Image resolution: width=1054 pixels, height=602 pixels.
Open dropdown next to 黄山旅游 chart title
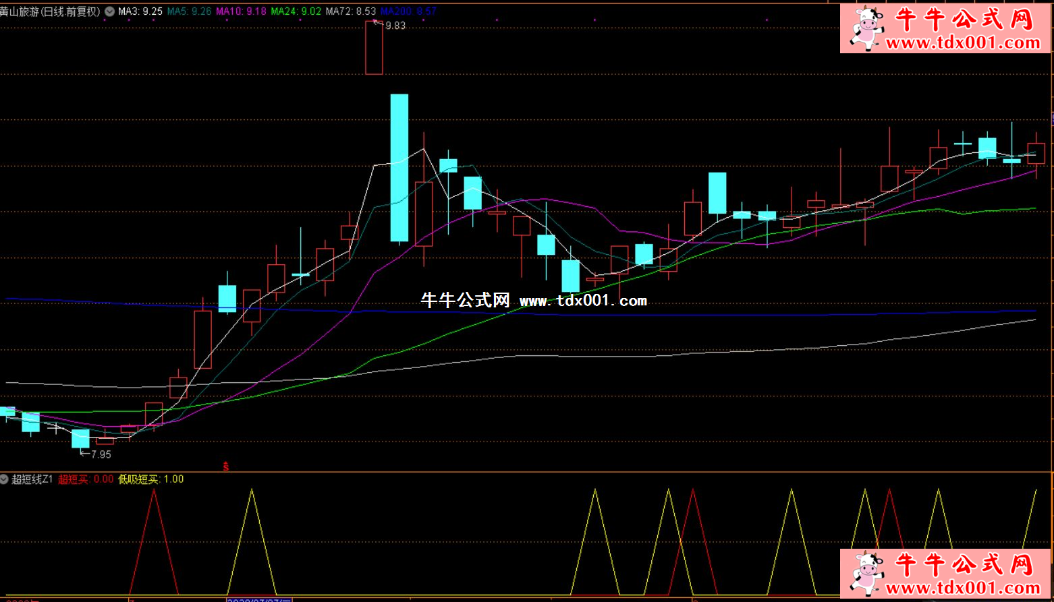coord(109,11)
